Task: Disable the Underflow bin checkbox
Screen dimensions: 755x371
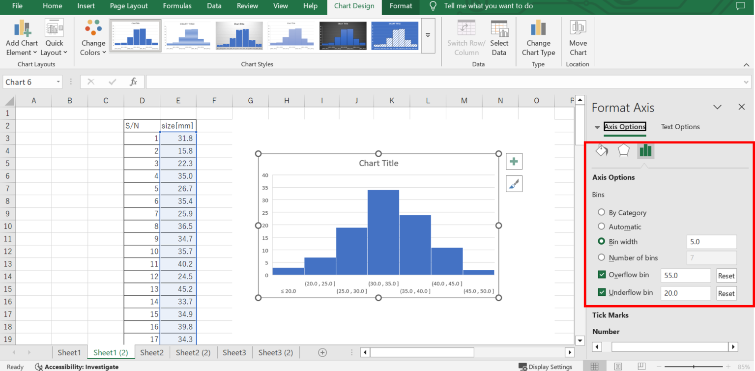Action: 601,292
